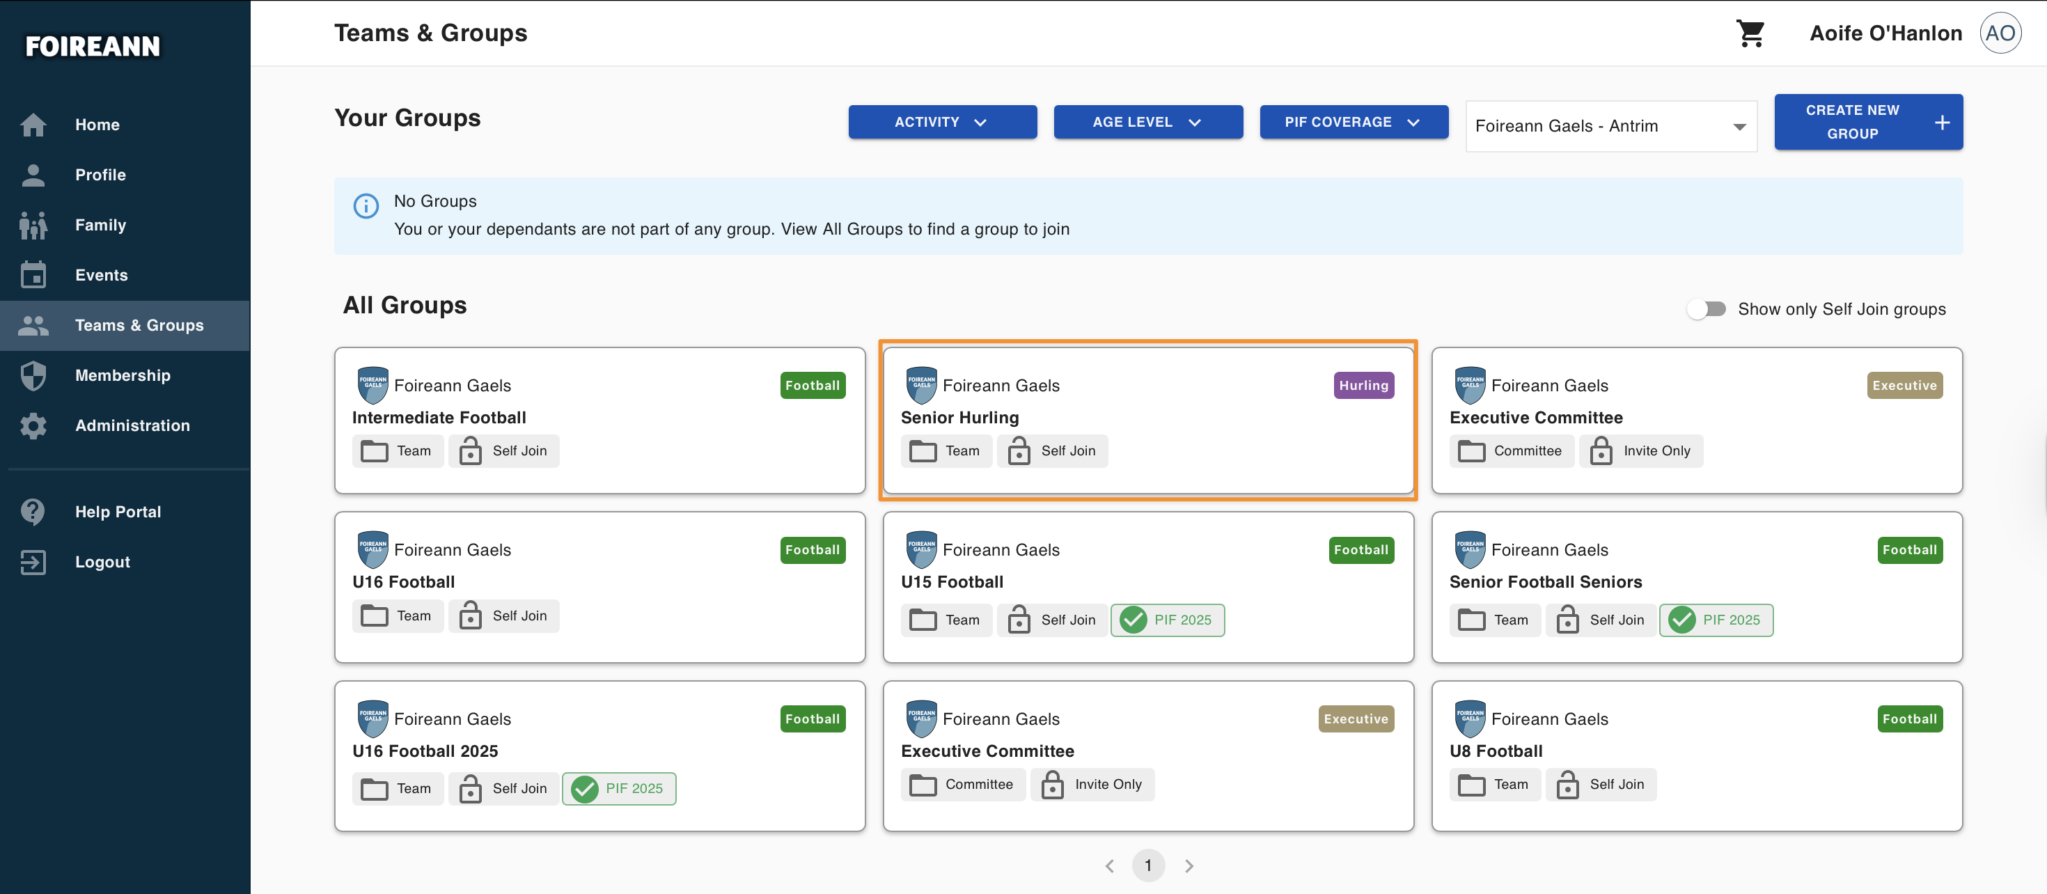Open Membership in the sidebar

(125, 375)
